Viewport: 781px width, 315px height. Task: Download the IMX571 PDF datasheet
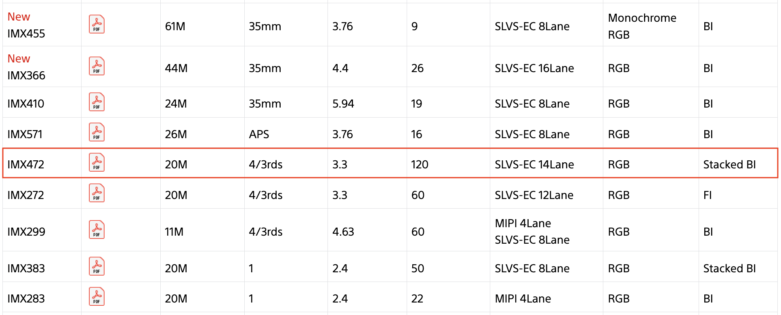(x=97, y=133)
